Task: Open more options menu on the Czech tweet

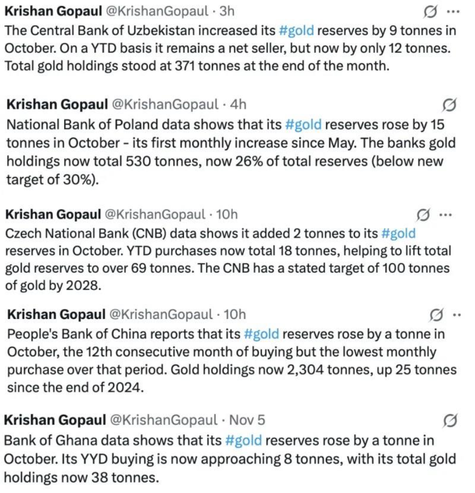Action: [x=445, y=215]
